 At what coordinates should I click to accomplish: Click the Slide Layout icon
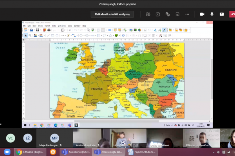coord(186,30)
